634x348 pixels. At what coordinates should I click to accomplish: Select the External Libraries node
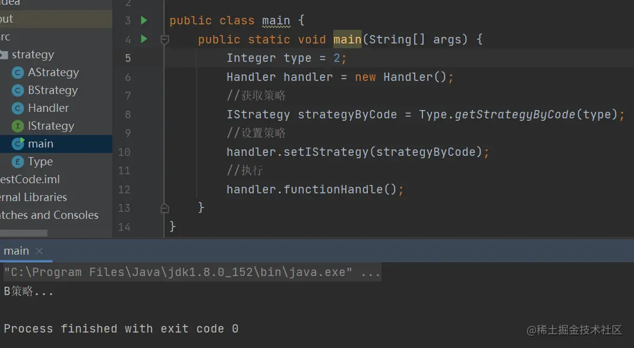click(x=33, y=197)
